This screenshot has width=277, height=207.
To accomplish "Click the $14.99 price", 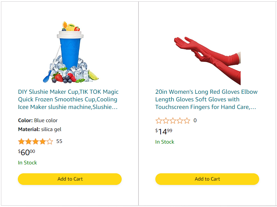I will click(x=164, y=131).
